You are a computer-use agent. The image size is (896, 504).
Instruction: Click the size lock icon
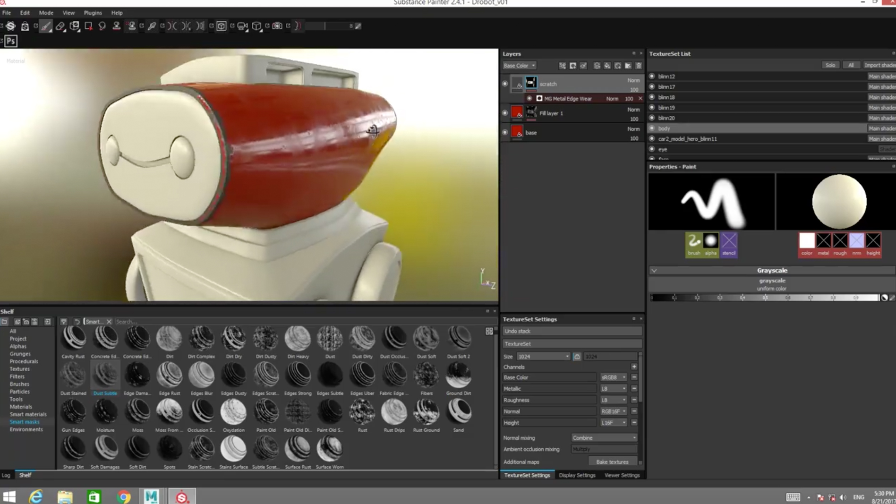(577, 357)
